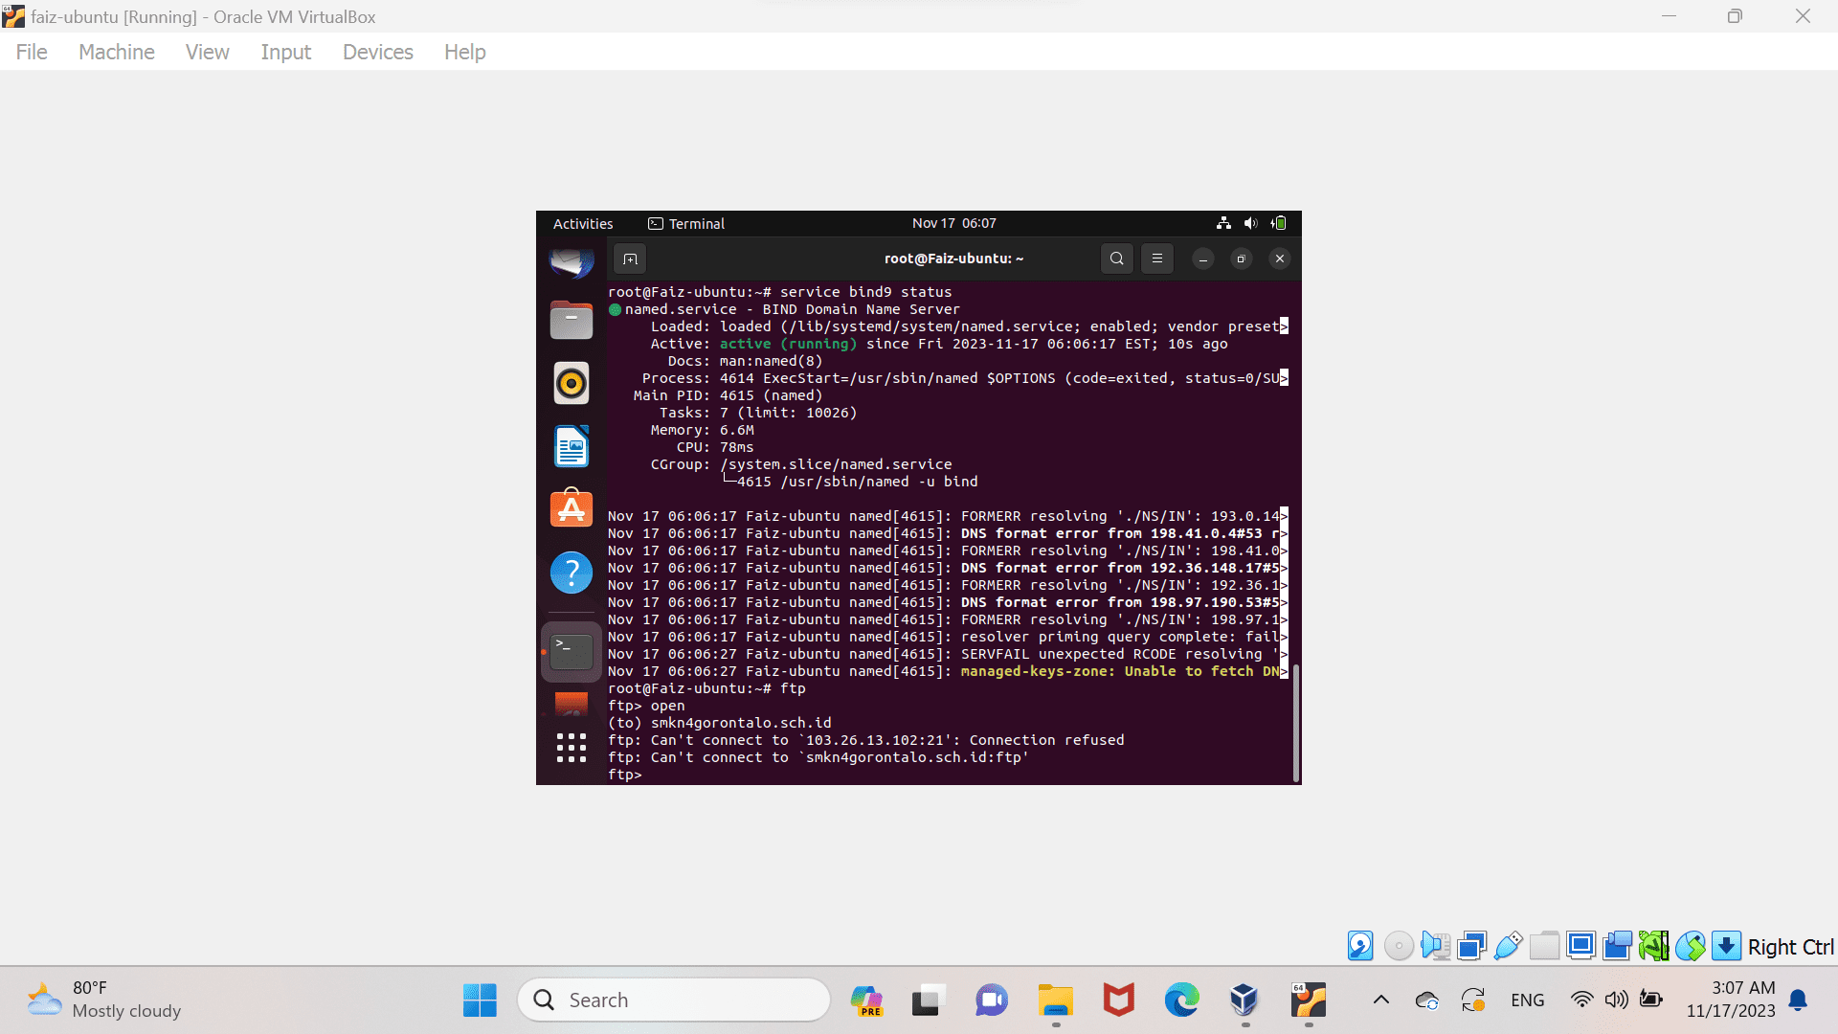Image resolution: width=1838 pixels, height=1034 pixels.
Task: Open the Terminal hamburger menu
Action: coord(1156,258)
